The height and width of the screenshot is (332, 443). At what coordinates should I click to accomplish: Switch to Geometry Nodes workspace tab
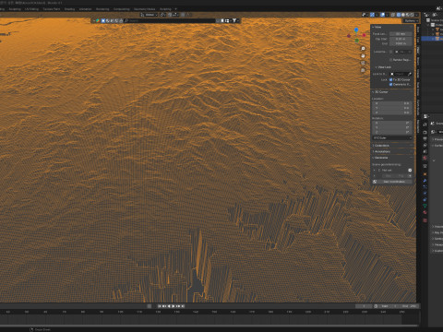point(144,9)
